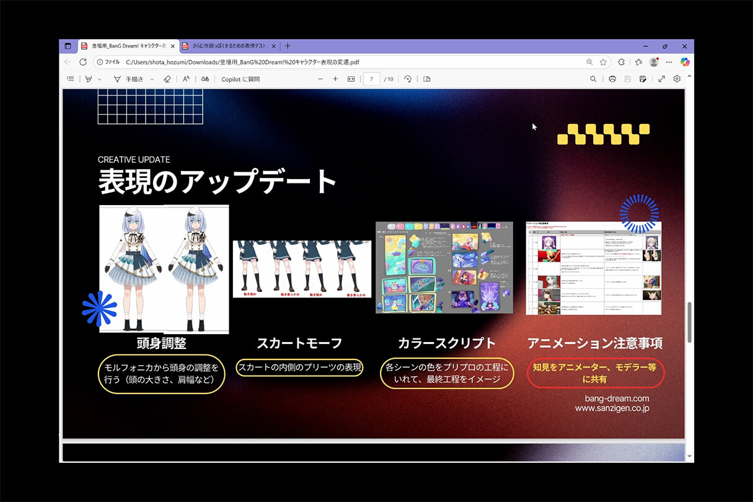The image size is (753, 502).
Task: Zoom out the PDF view
Action: point(320,79)
